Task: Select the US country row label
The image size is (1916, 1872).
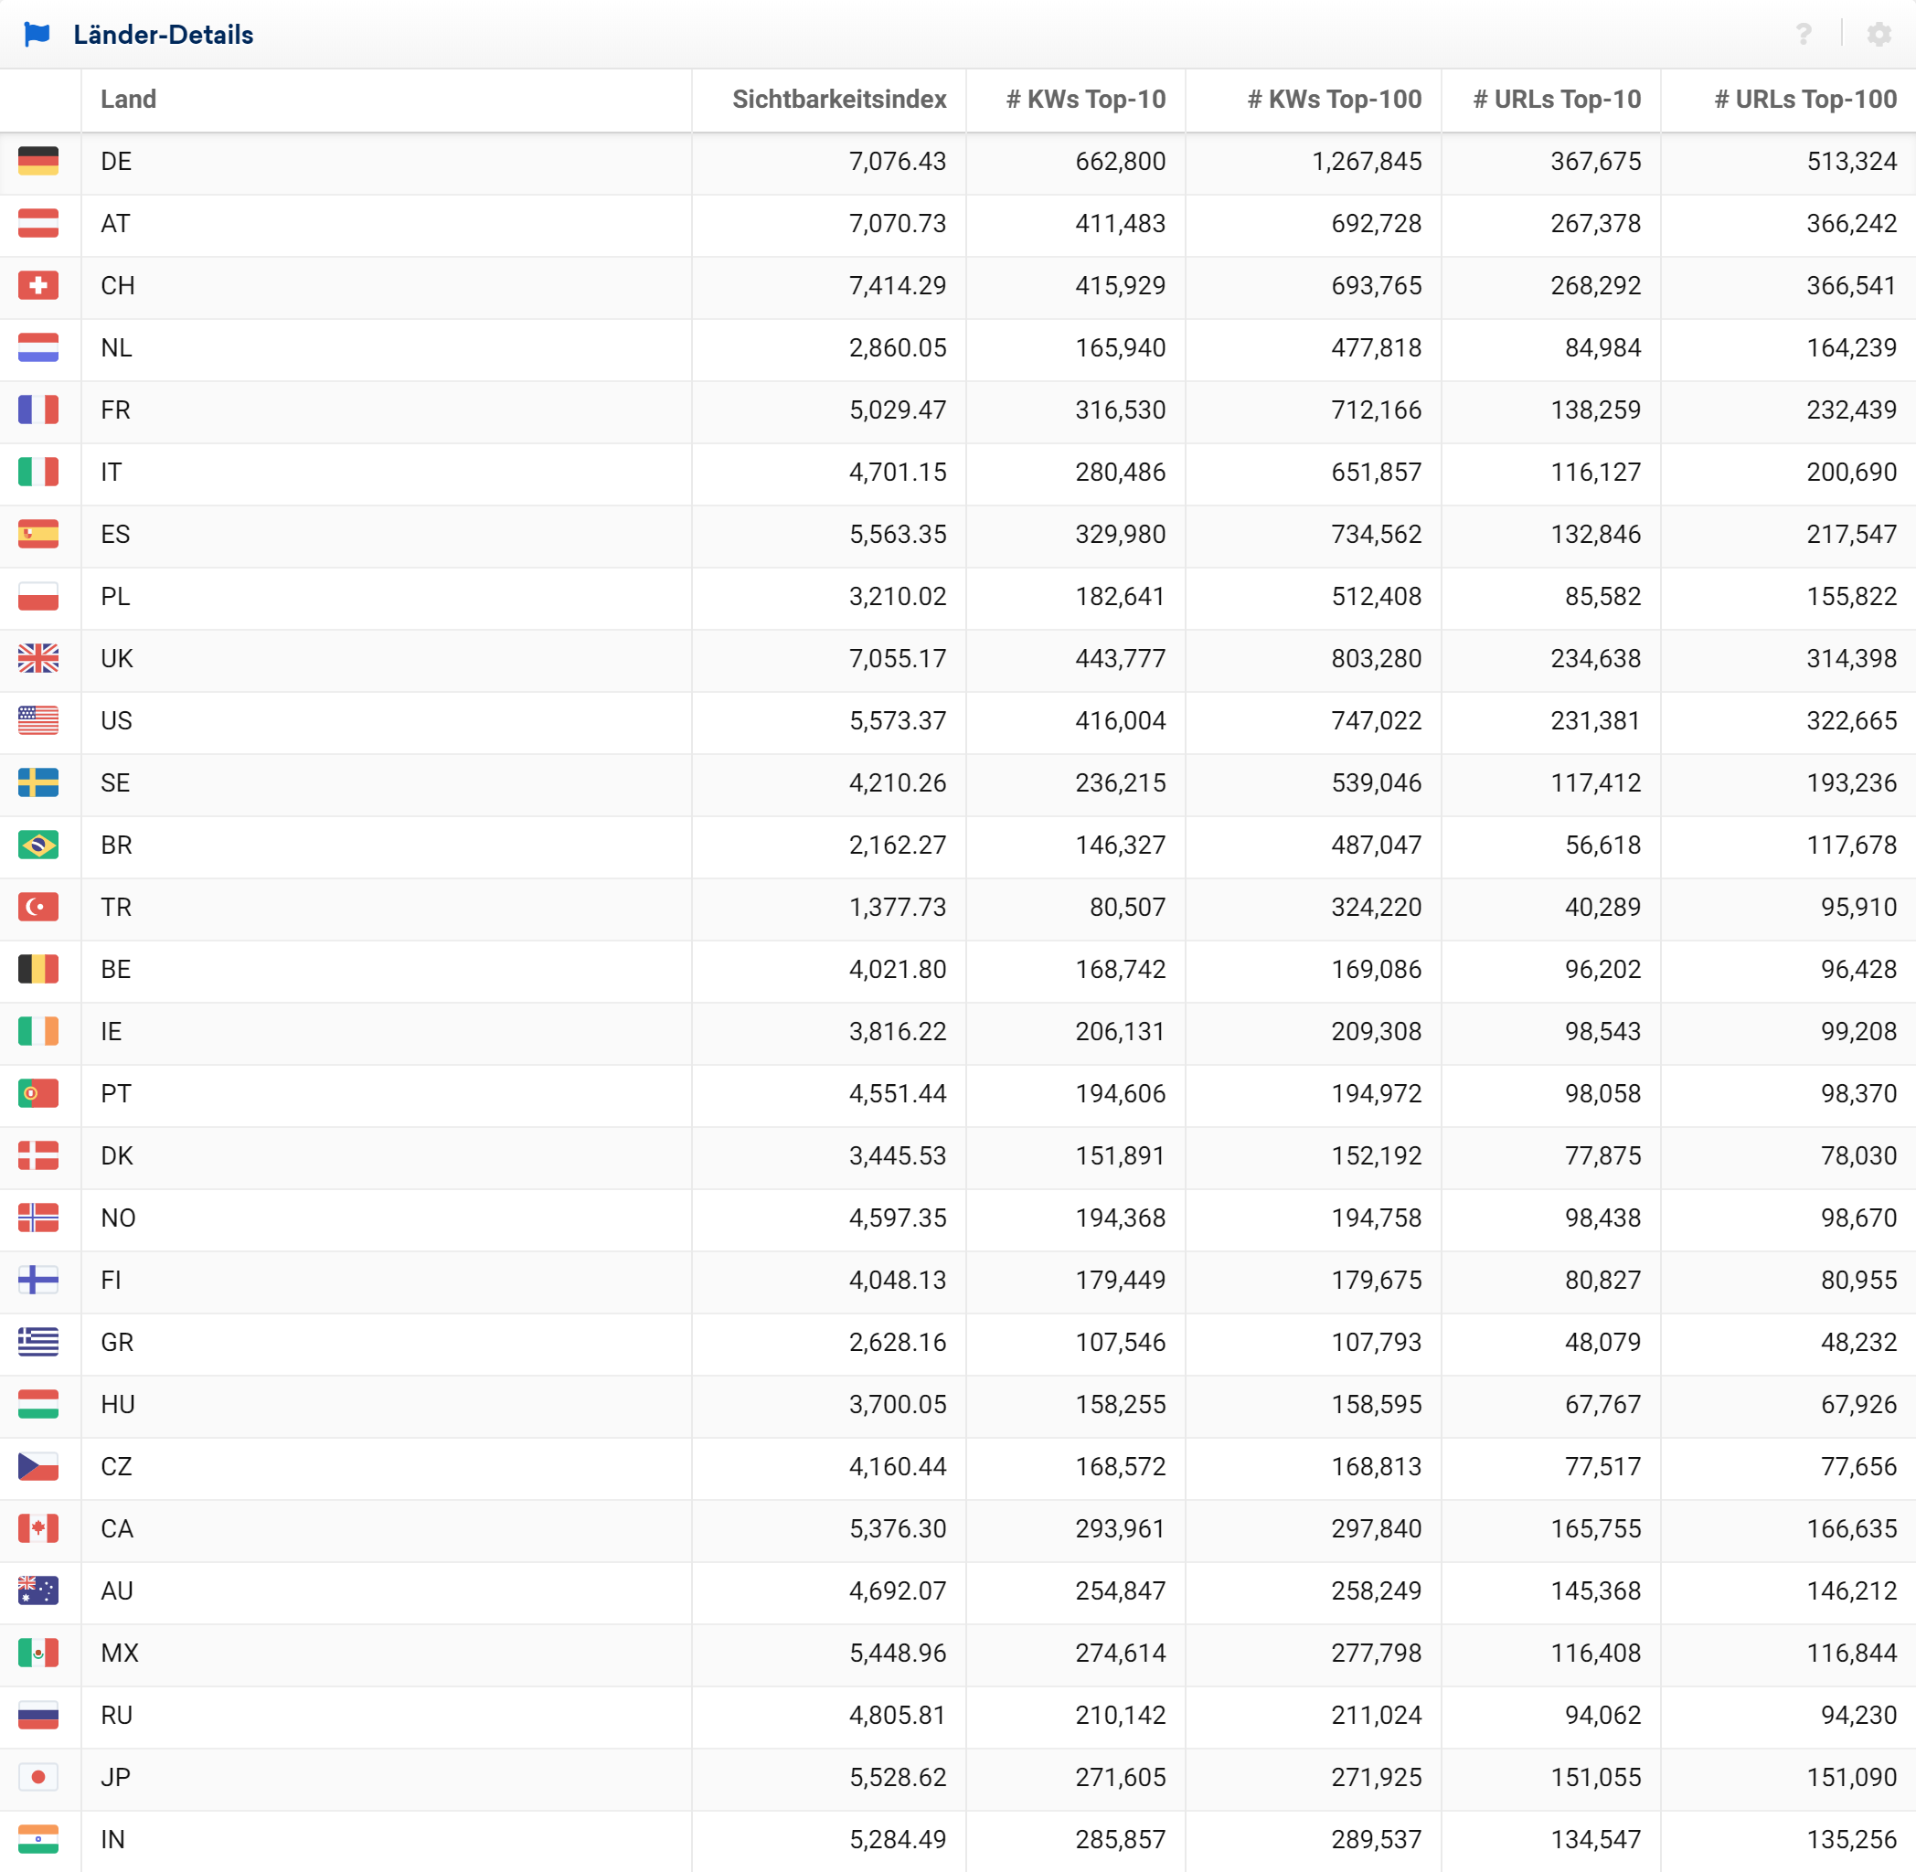Action: click(x=116, y=720)
